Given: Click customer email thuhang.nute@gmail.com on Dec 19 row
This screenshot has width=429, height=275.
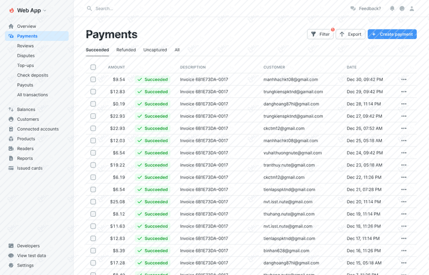Looking at the screenshot, I should 289,214.
